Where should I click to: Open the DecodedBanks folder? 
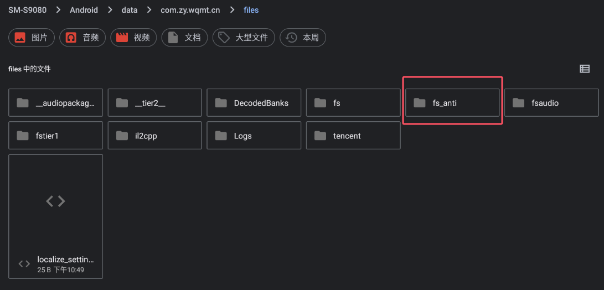point(254,103)
